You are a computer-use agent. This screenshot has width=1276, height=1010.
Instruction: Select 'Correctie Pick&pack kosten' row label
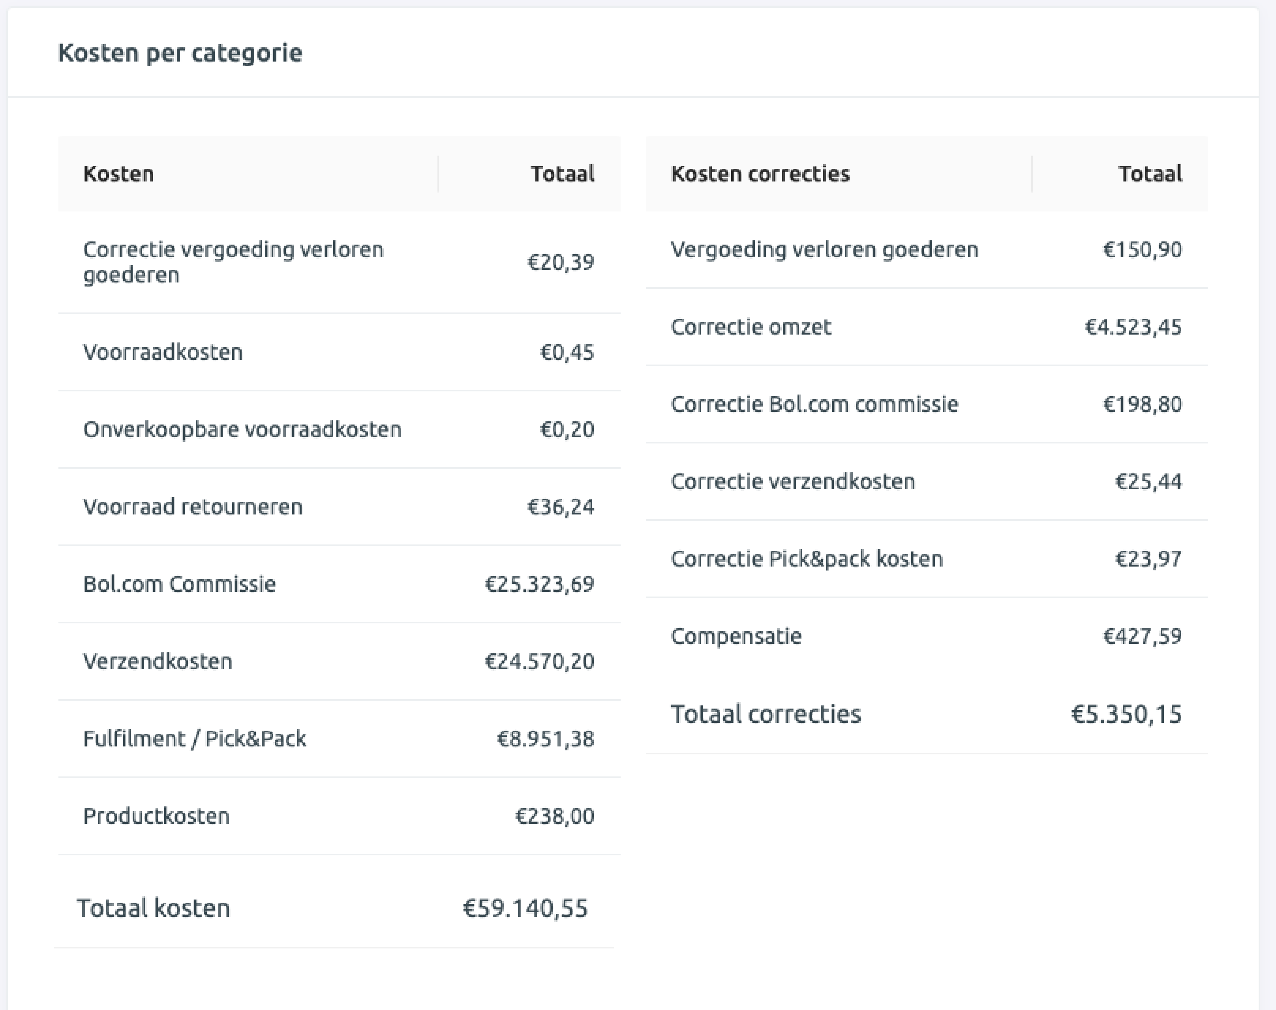point(807,559)
